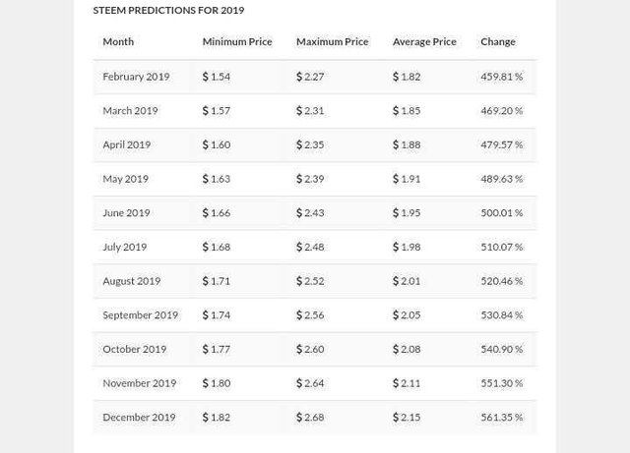
Task: Select May 2019 maximum price $2.39
Action: pos(310,179)
